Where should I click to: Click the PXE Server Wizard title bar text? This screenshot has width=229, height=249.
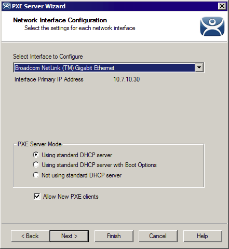[38, 6]
